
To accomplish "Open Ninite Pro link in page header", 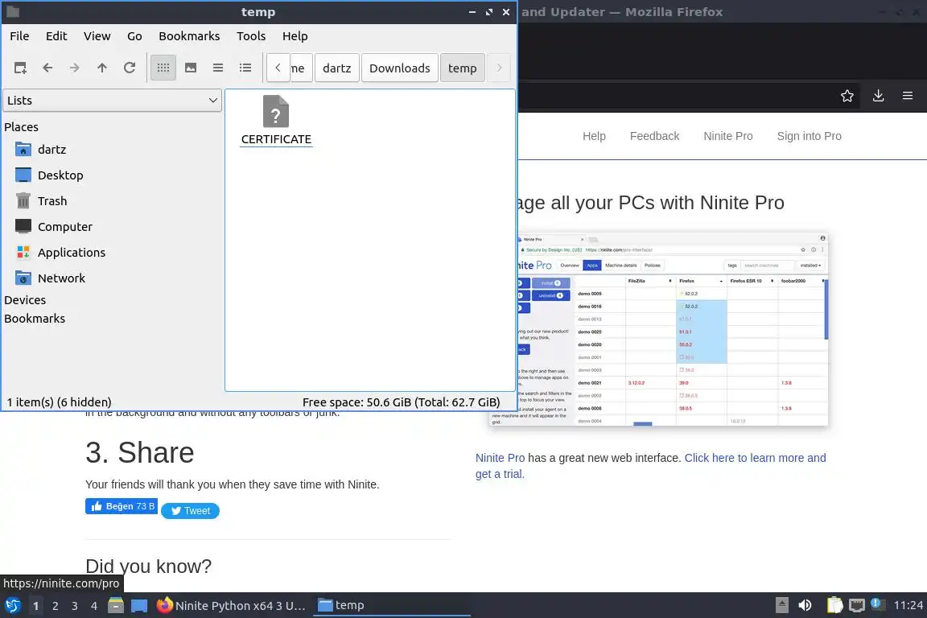I will point(727,136).
